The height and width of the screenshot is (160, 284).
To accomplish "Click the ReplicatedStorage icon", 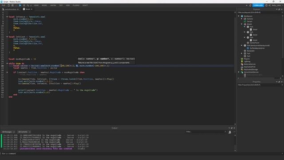I will (x=242, y=69).
